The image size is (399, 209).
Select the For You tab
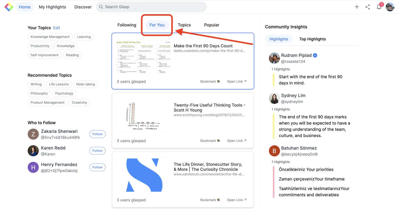point(157,25)
